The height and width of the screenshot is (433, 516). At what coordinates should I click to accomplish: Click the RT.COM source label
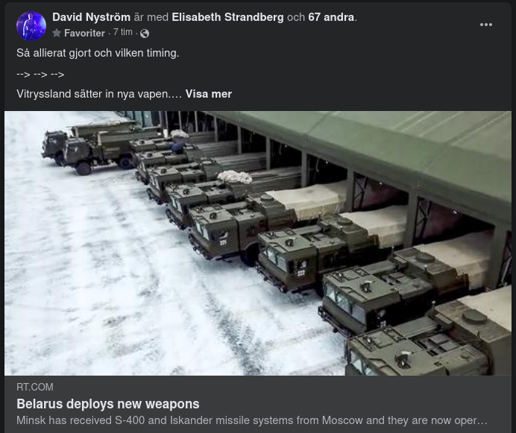pos(35,387)
